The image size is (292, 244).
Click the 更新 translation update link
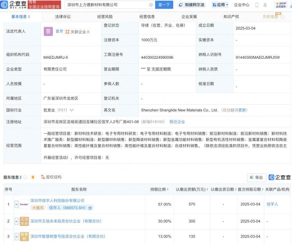pyautogui.click(x=242, y=110)
